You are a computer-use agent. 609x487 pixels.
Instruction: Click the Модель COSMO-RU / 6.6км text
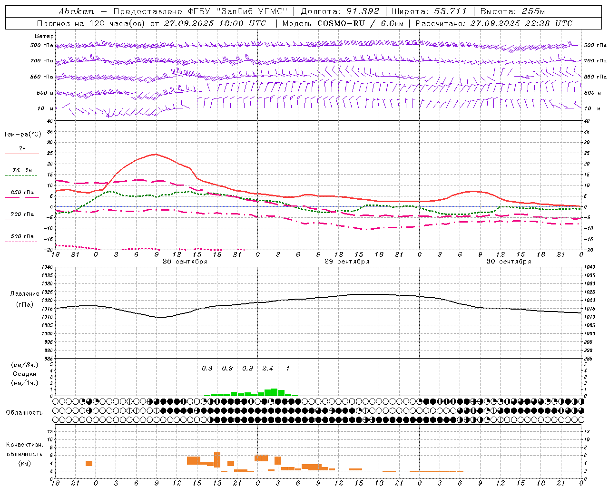343,23
